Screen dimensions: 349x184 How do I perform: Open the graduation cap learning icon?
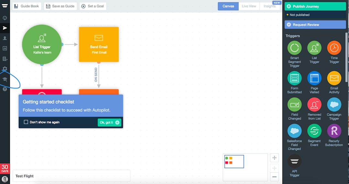pyautogui.click(x=5, y=79)
